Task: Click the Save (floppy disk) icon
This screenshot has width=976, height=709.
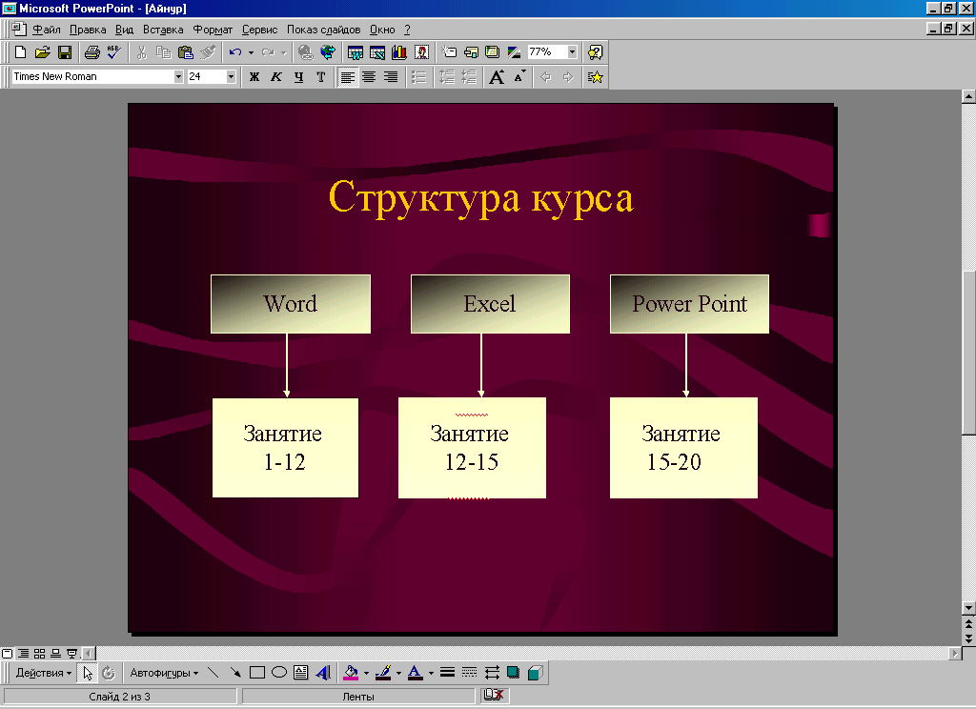Action: 65,52
